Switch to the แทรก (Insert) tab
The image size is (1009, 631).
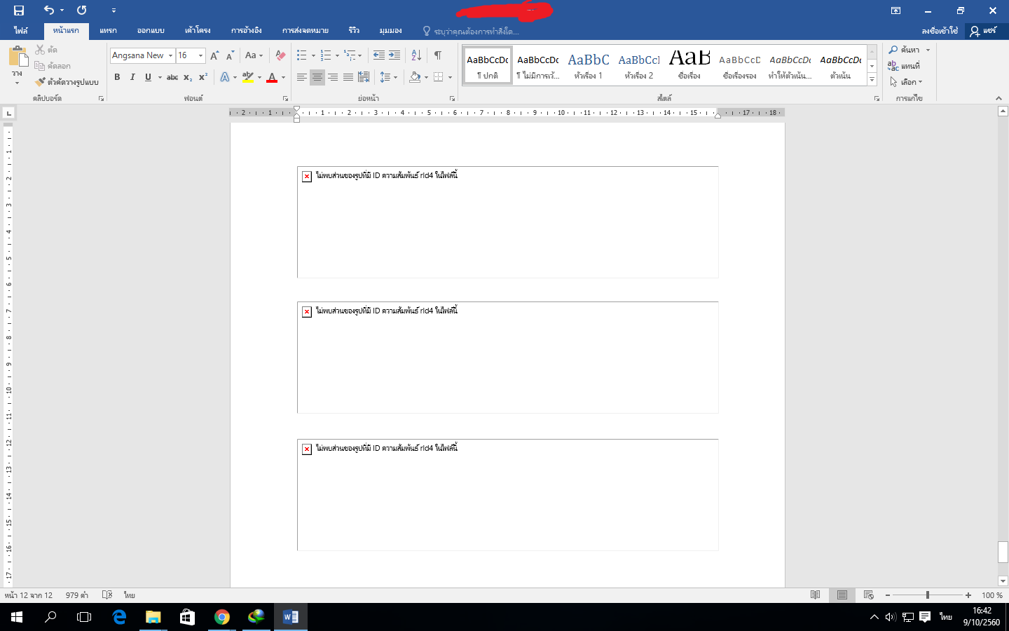click(108, 31)
